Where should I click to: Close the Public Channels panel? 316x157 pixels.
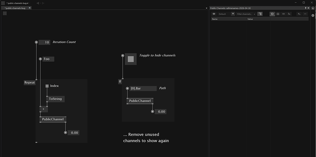(308, 8)
